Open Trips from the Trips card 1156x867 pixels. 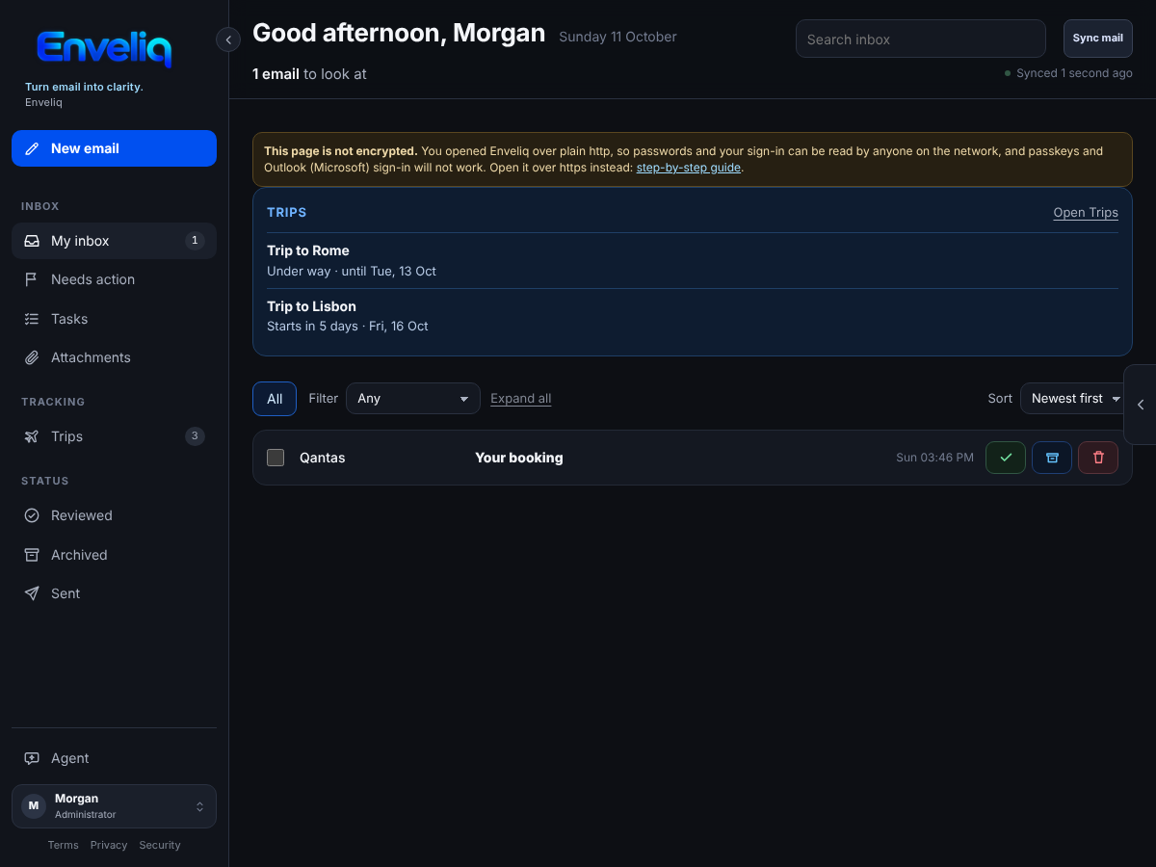(x=1086, y=213)
